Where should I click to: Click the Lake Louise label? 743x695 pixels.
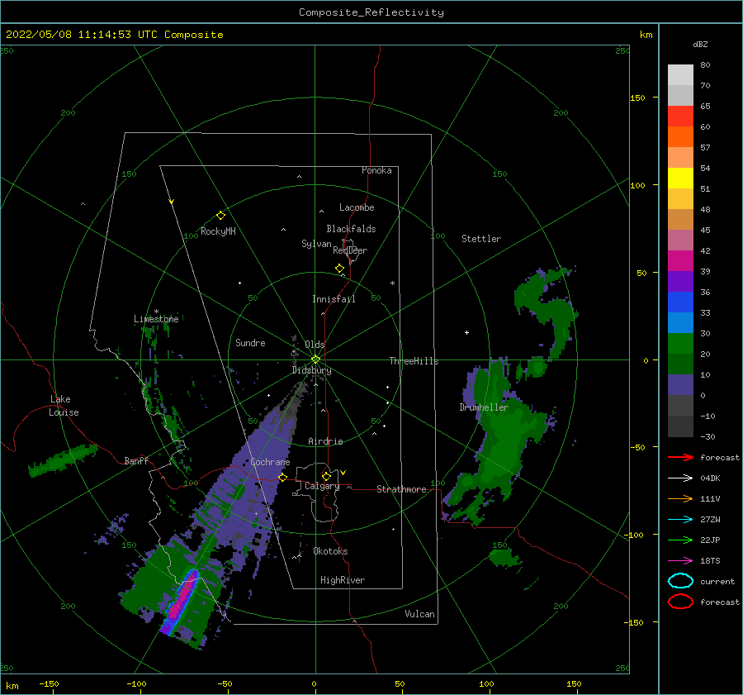coord(64,406)
